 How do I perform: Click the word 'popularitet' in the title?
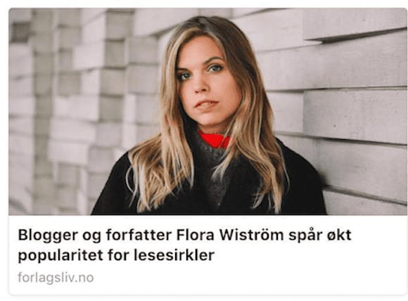point(60,255)
